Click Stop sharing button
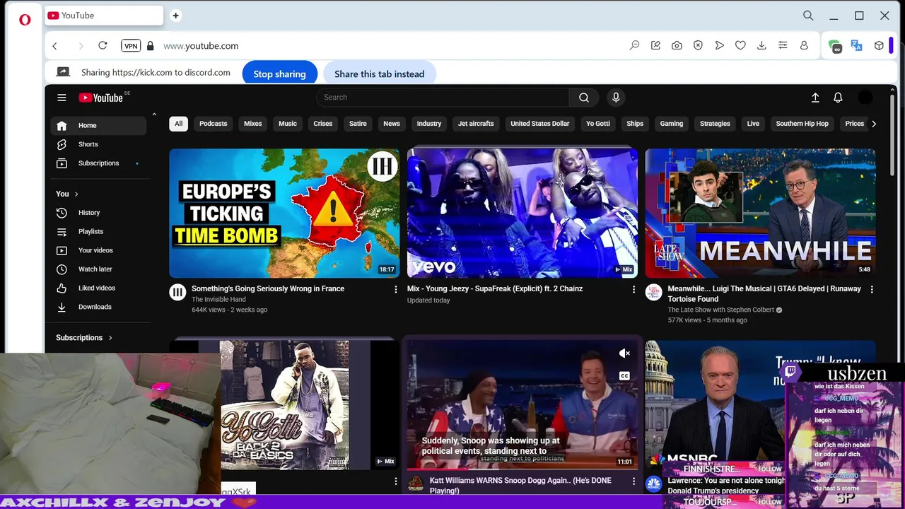Viewport: 905px width, 509px height. 279,74
